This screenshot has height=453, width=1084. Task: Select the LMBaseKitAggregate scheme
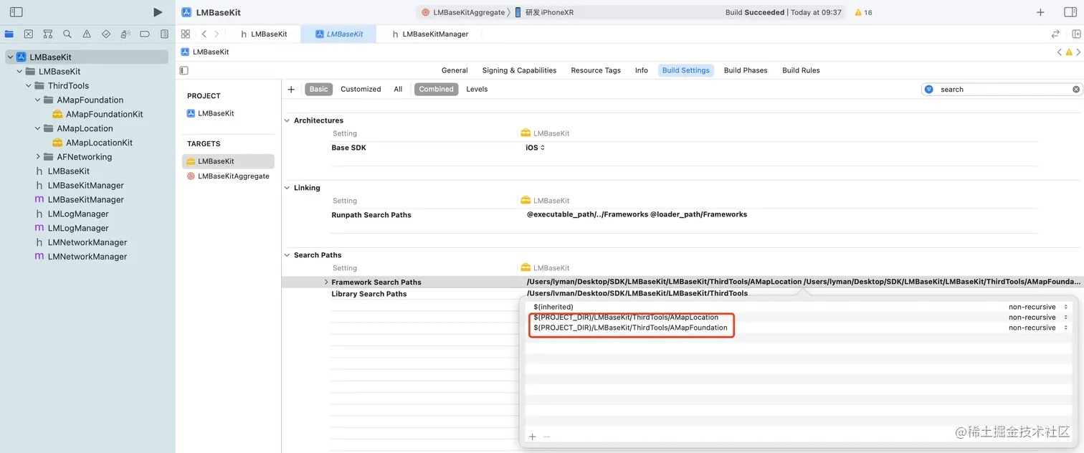(463, 12)
